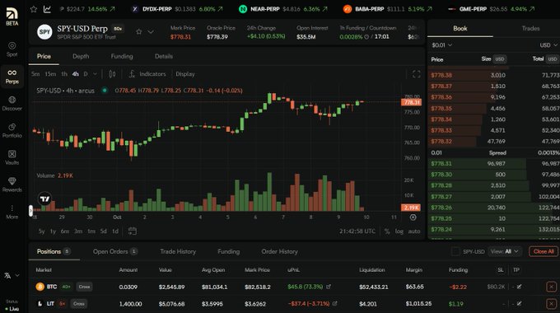560x313 pixels.
Task: Open chart Display settings
Action: [x=185, y=74]
